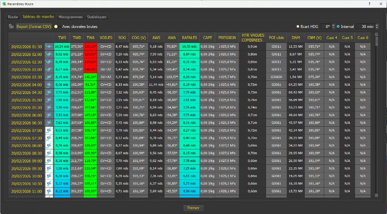Screen dimensions: 387x214
Task: Click the boat icon in the 05:00 row
Action: click(x=49, y=100)
